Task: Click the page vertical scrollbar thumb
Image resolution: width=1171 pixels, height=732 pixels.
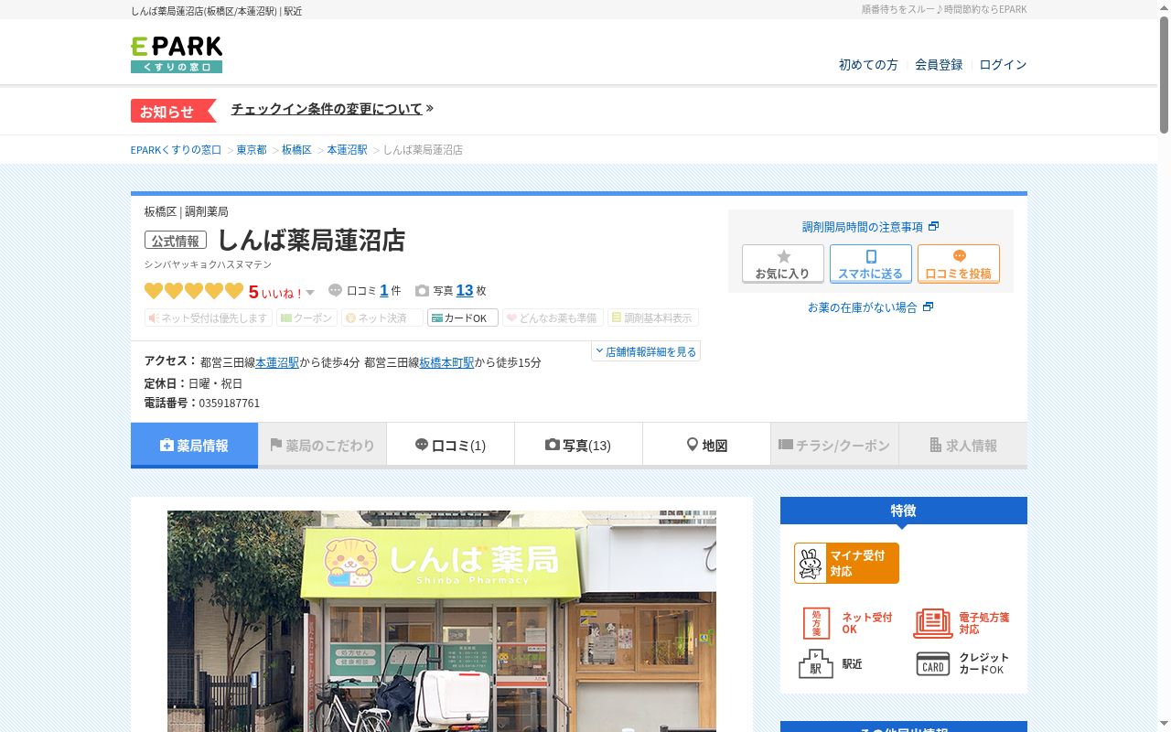Action: tap(1164, 75)
